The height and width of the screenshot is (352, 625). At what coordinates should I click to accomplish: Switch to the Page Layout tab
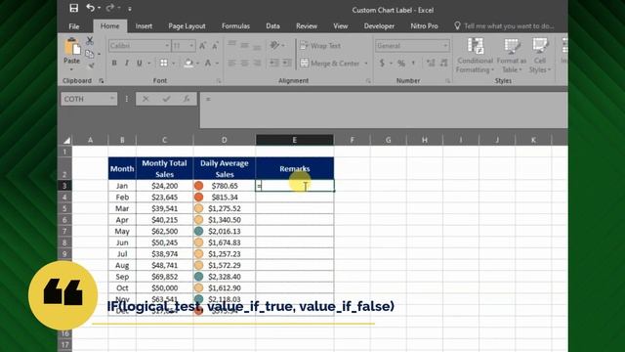tap(187, 26)
